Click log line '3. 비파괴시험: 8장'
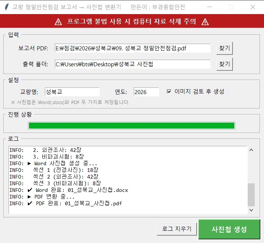Image resolution: width=264 pixels, height=243 pixels. click(x=46, y=157)
